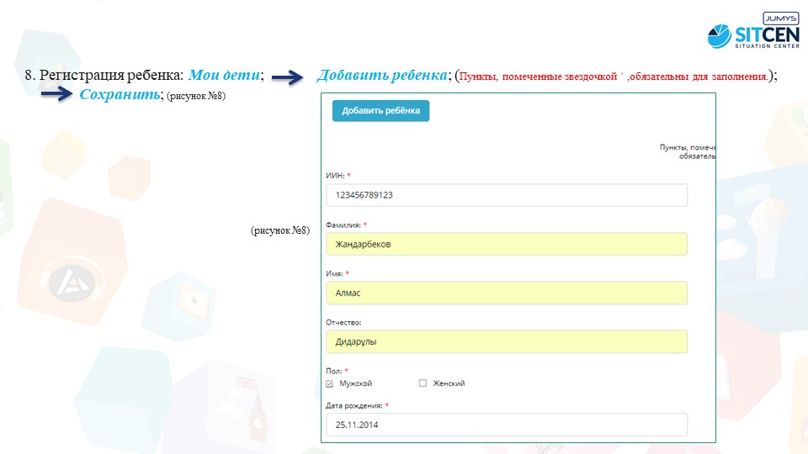Open the Дата рождения date field
808x454 pixels.
(x=506, y=425)
